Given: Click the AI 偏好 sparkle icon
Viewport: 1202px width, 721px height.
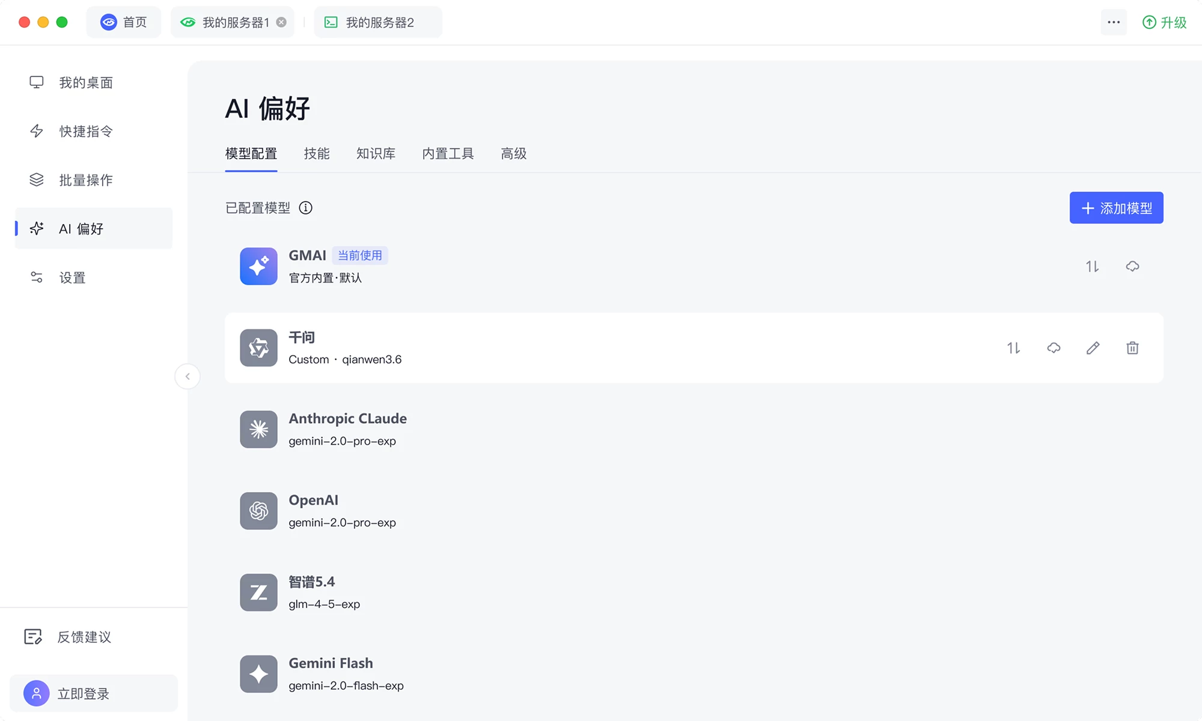Looking at the screenshot, I should tap(37, 228).
